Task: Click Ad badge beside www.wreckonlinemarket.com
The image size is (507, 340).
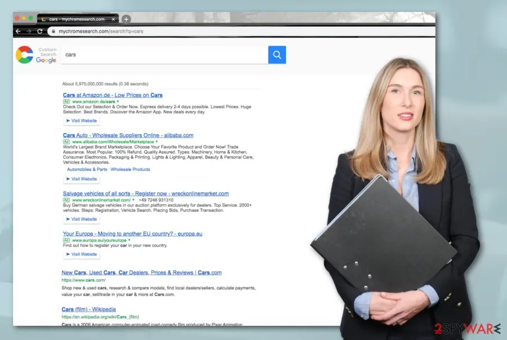Action: pyautogui.click(x=66, y=200)
